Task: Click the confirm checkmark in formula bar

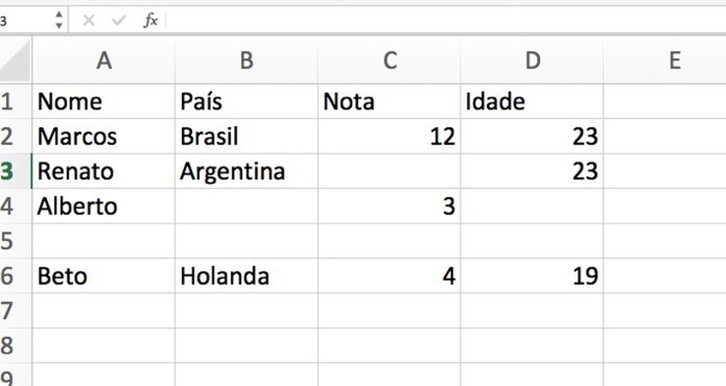Action: click(x=119, y=21)
